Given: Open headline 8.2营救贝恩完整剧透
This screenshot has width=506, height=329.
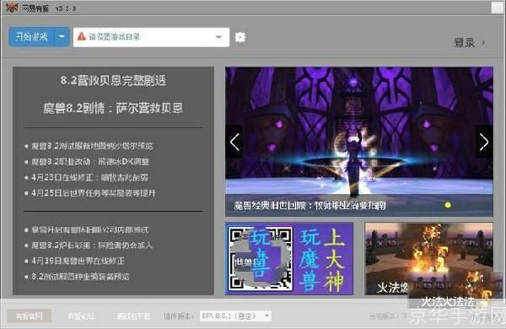Looking at the screenshot, I should tap(113, 80).
